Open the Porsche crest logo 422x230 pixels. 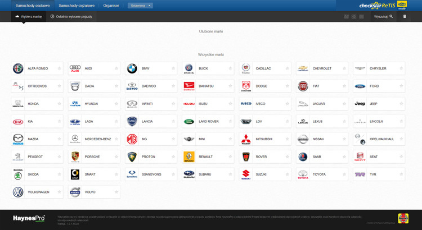[x=75, y=157]
